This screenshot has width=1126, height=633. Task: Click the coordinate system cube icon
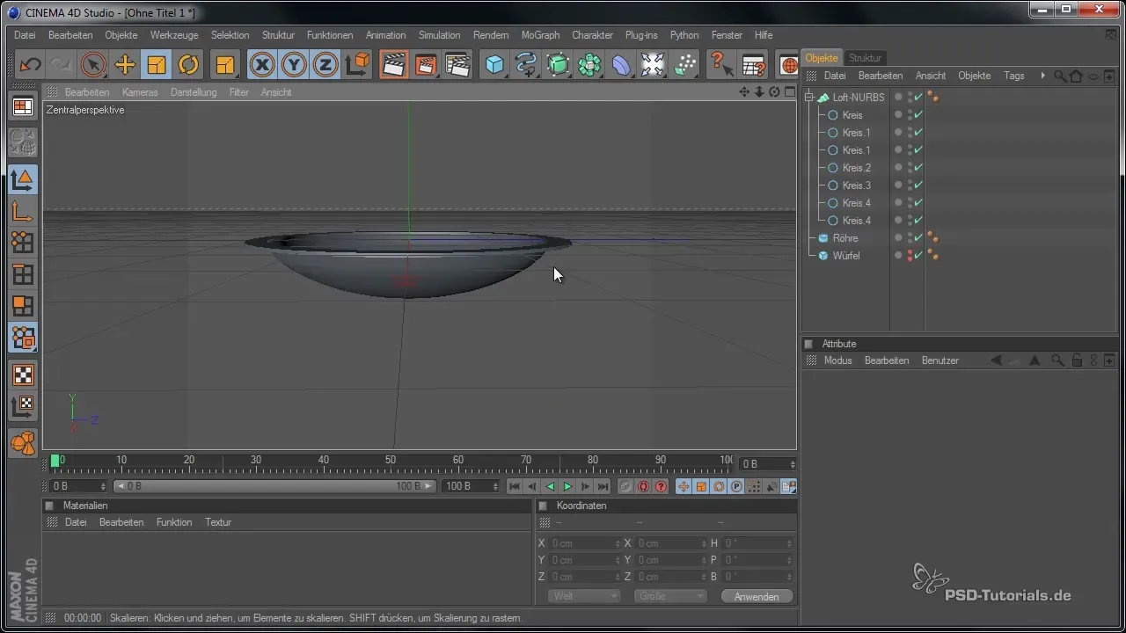click(357, 64)
